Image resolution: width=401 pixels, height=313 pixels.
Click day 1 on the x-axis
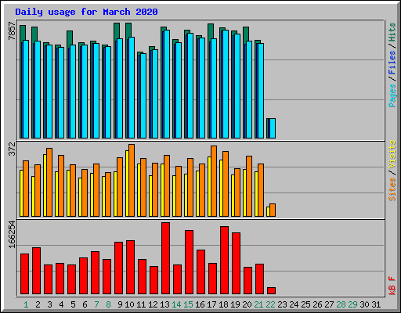tap(26, 304)
